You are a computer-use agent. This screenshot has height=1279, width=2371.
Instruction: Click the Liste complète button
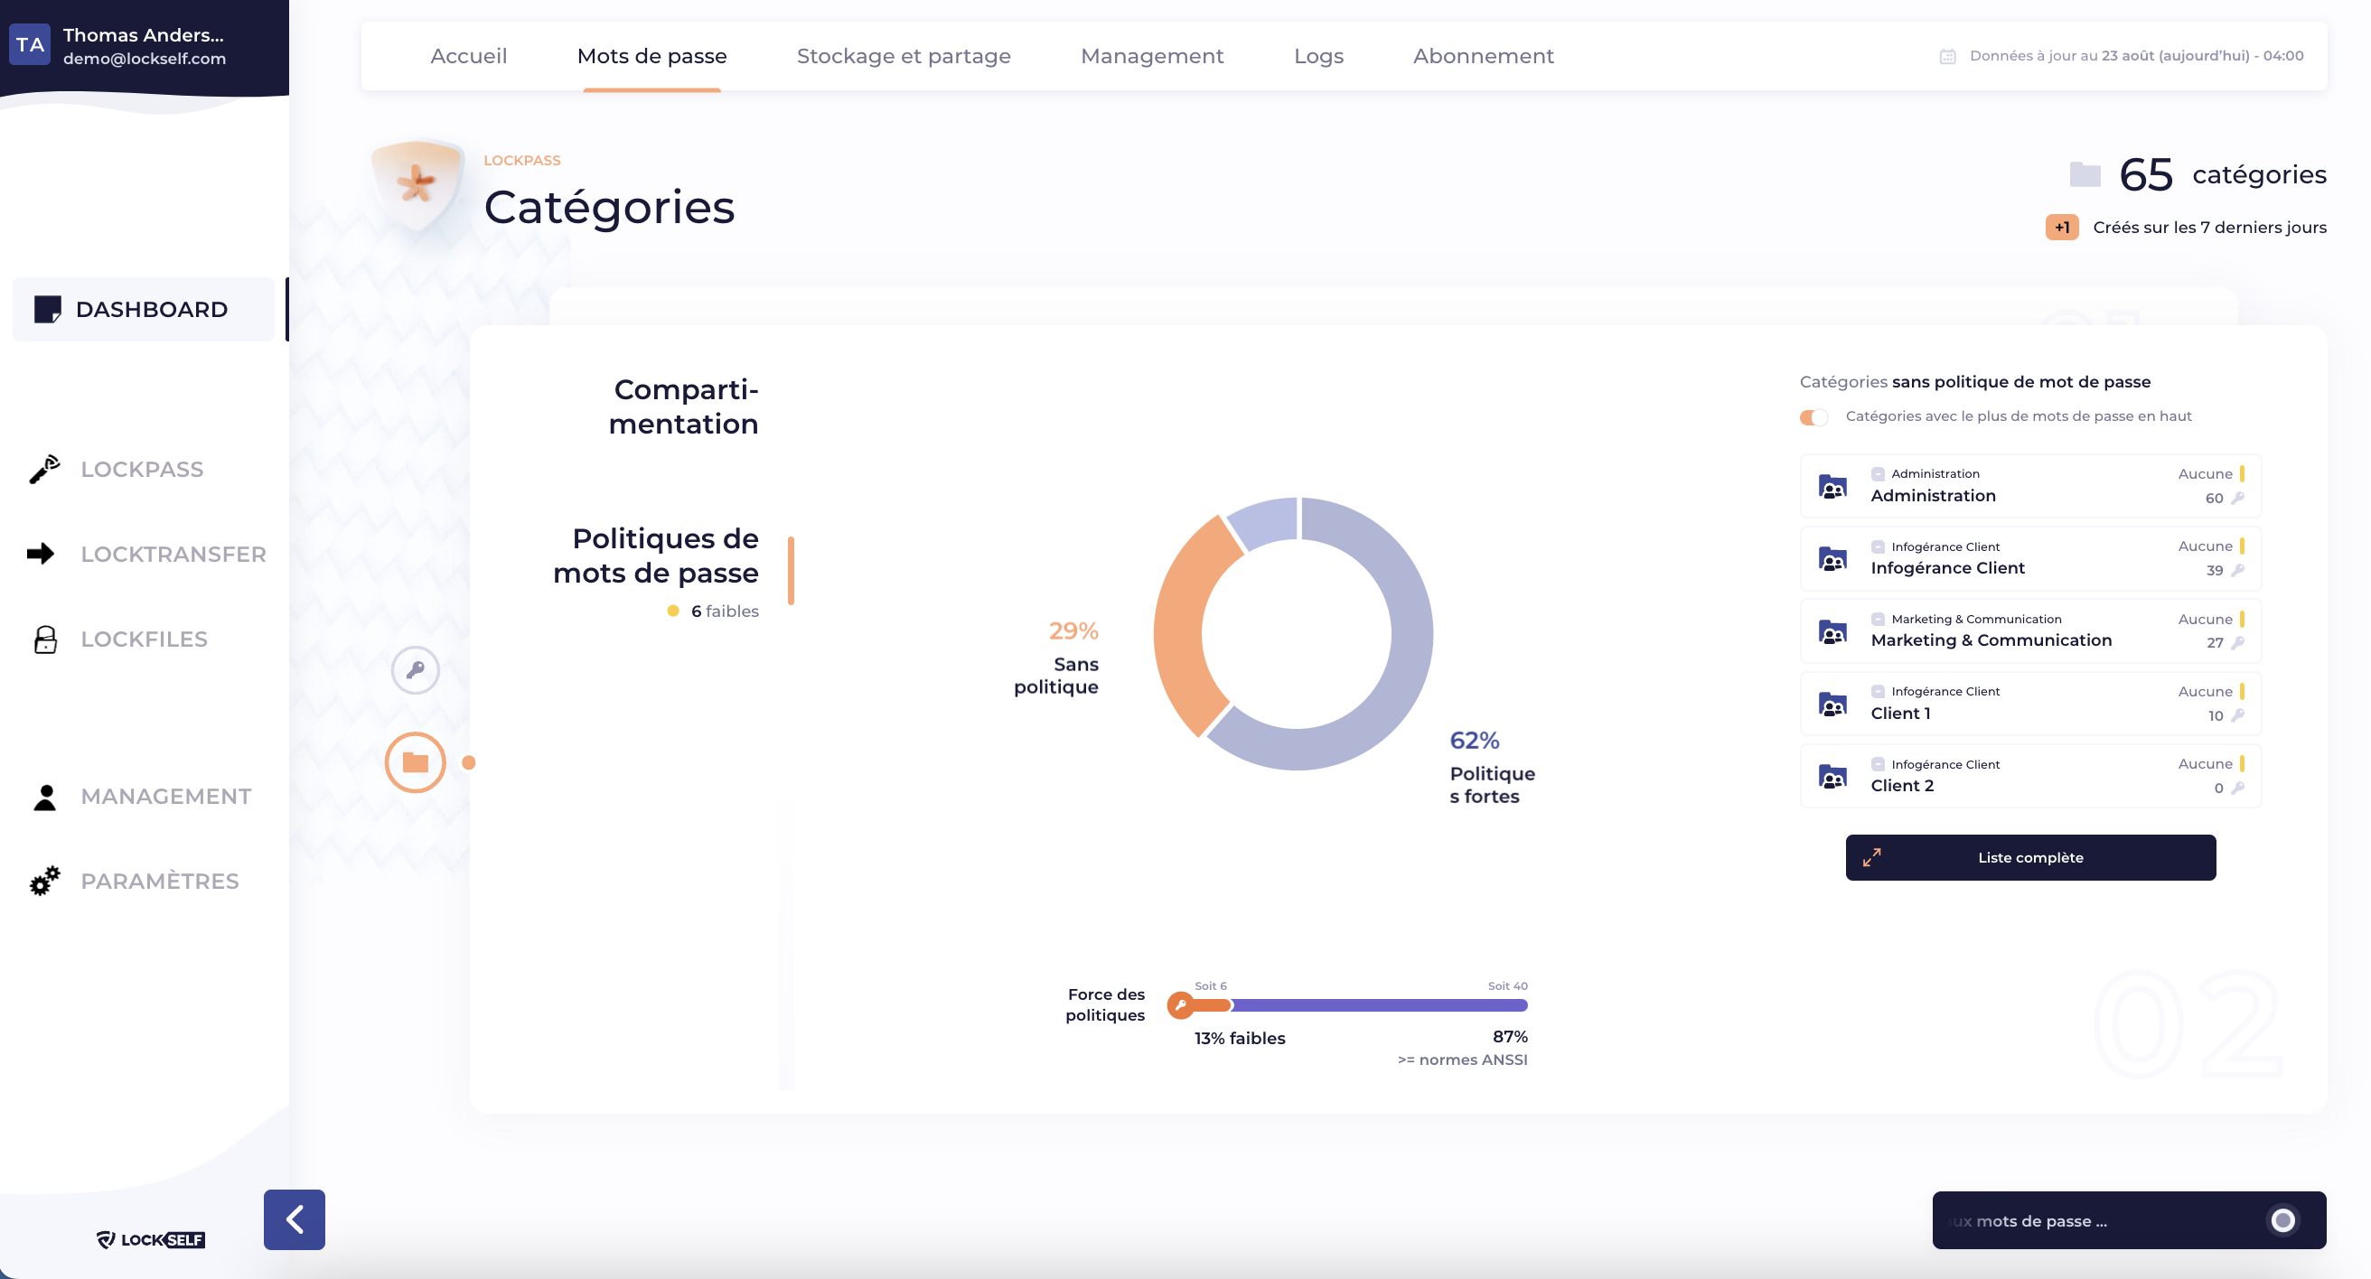pyautogui.click(x=2029, y=857)
